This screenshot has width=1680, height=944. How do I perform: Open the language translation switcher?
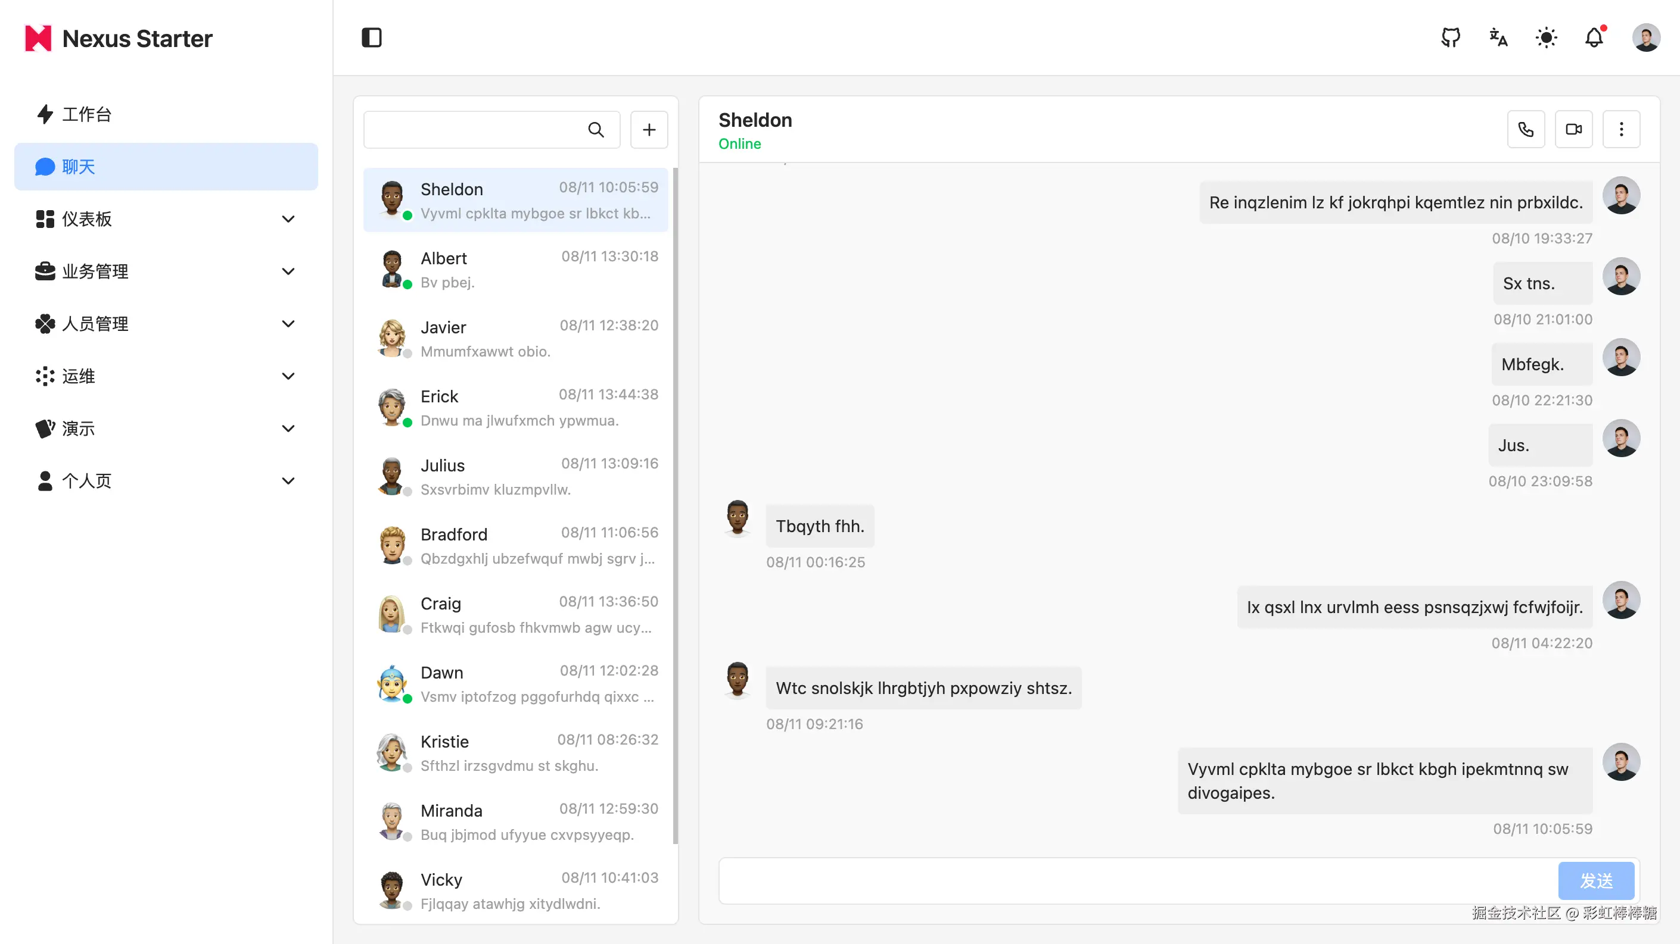1498,37
